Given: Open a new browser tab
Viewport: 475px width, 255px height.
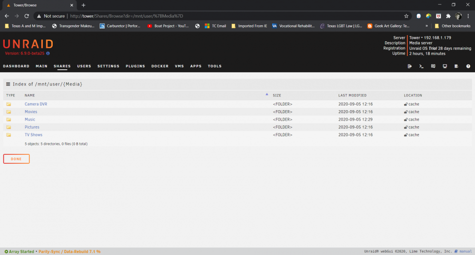Looking at the screenshot, I should point(83,5).
